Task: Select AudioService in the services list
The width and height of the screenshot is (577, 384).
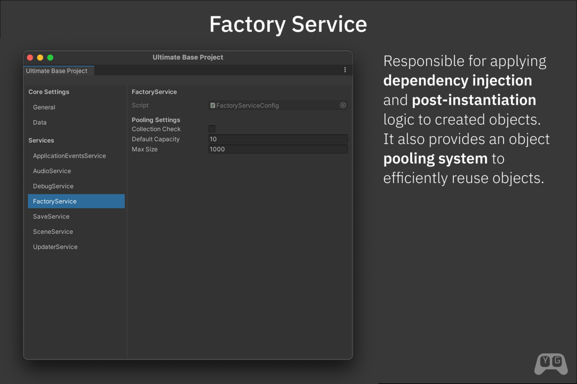Action: click(52, 171)
